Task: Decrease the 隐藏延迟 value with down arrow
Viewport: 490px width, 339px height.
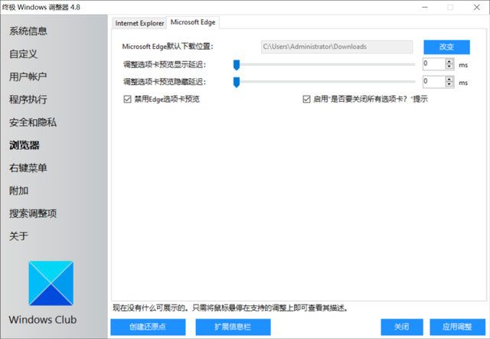Action: 449,84
